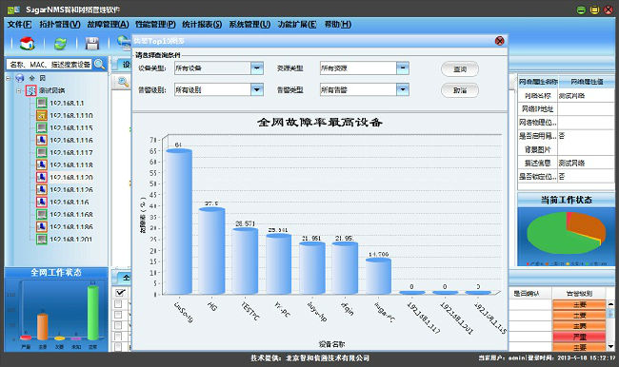Check the second unchecked alarm row checkbox
The width and height of the screenshot is (619, 367).
tap(118, 315)
